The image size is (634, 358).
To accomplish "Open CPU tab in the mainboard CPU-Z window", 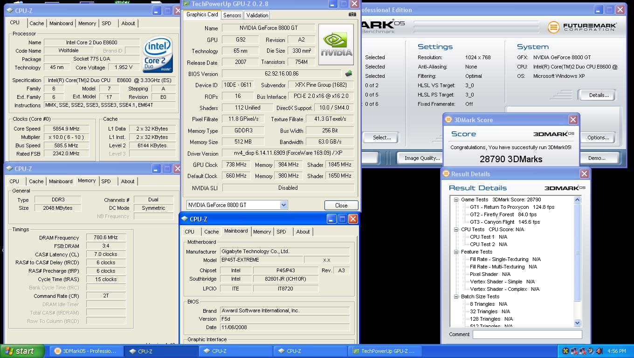I will point(189,232).
